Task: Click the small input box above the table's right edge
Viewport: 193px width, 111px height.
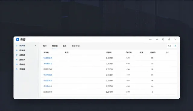Action: (169, 46)
